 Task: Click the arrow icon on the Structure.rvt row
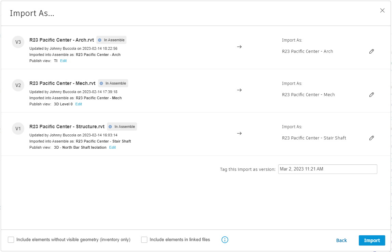[239, 133]
